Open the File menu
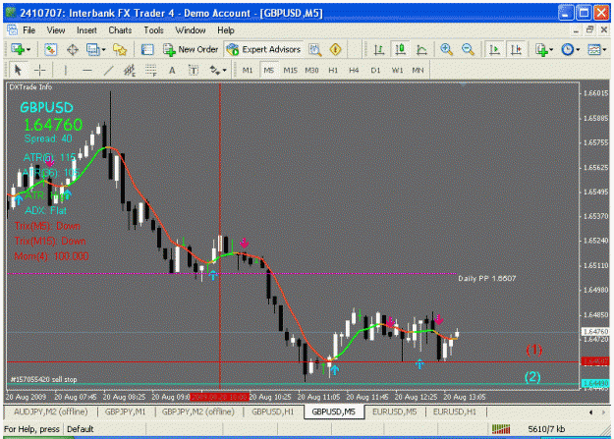The width and height of the screenshot is (614, 439). pos(28,30)
